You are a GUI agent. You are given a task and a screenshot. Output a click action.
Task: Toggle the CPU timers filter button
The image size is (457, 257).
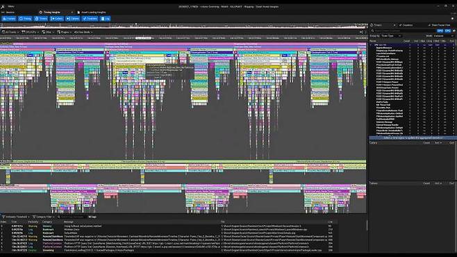click(448, 31)
